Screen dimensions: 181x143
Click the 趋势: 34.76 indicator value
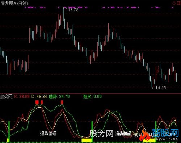pos(59,97)
